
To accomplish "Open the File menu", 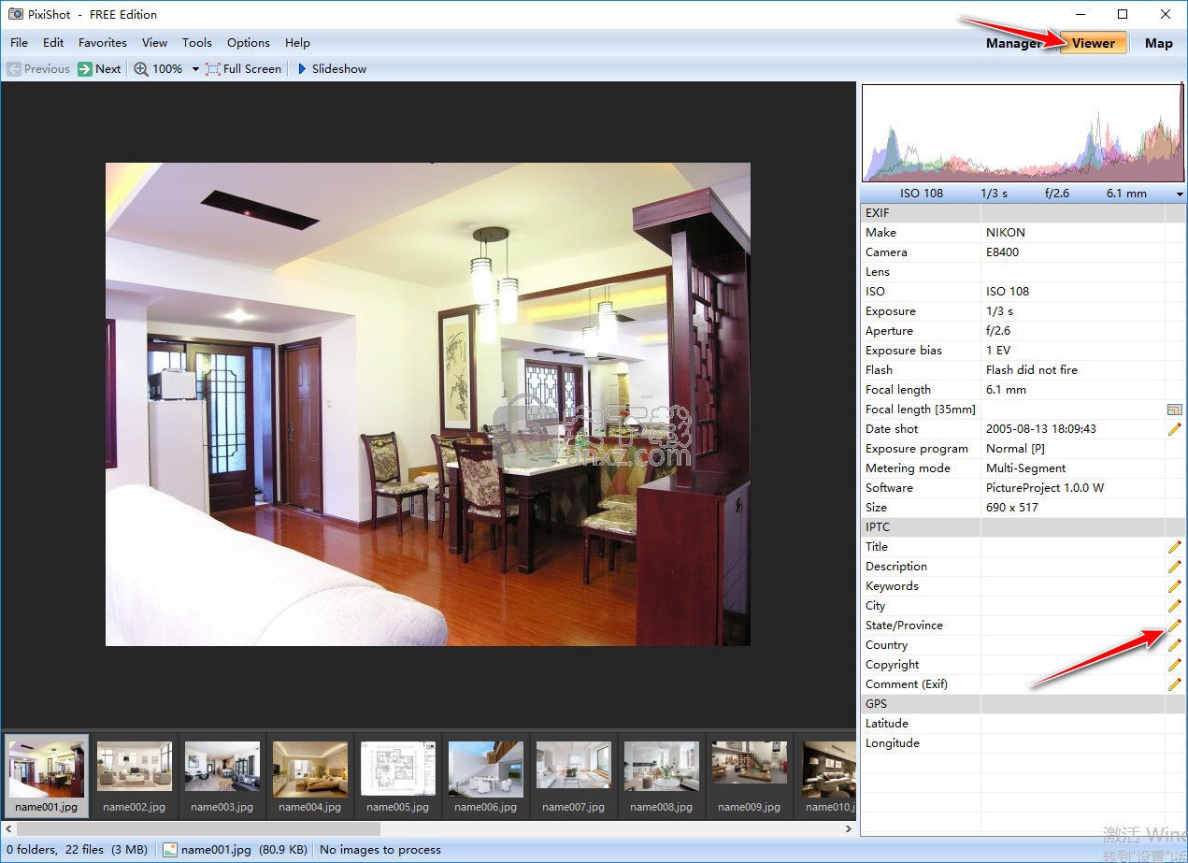I will (x=19, y=43).
